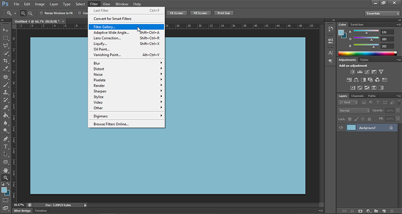Toggle Lock transparent pixels
This screenshot has height=214, width=402.
pos(350,119)
